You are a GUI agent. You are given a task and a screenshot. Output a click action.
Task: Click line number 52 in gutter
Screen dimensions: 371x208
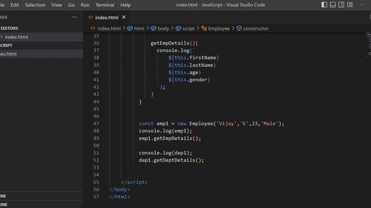point(96,160)
